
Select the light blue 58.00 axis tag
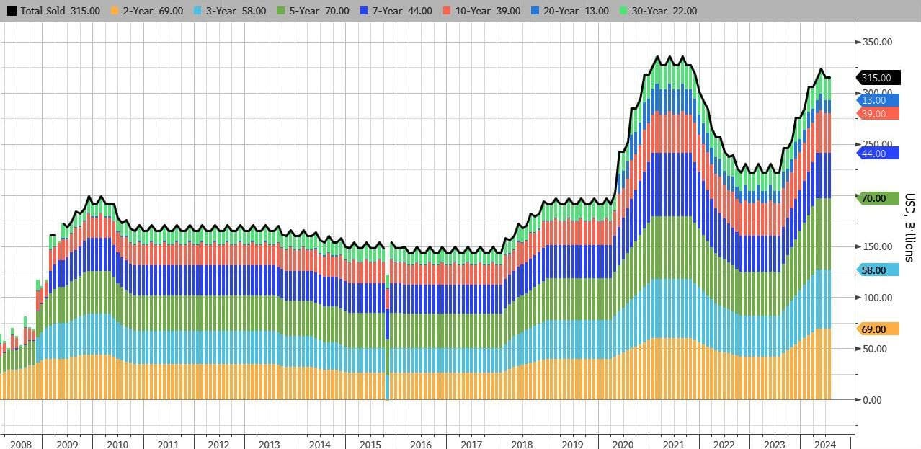pos(877,270)
